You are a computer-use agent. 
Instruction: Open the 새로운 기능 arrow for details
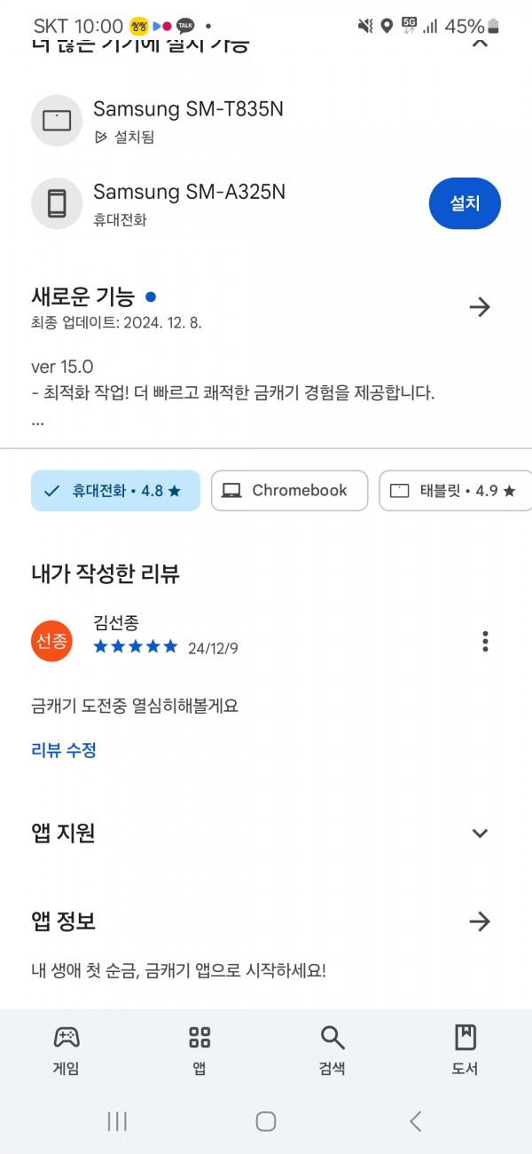(x=480, y=307)
